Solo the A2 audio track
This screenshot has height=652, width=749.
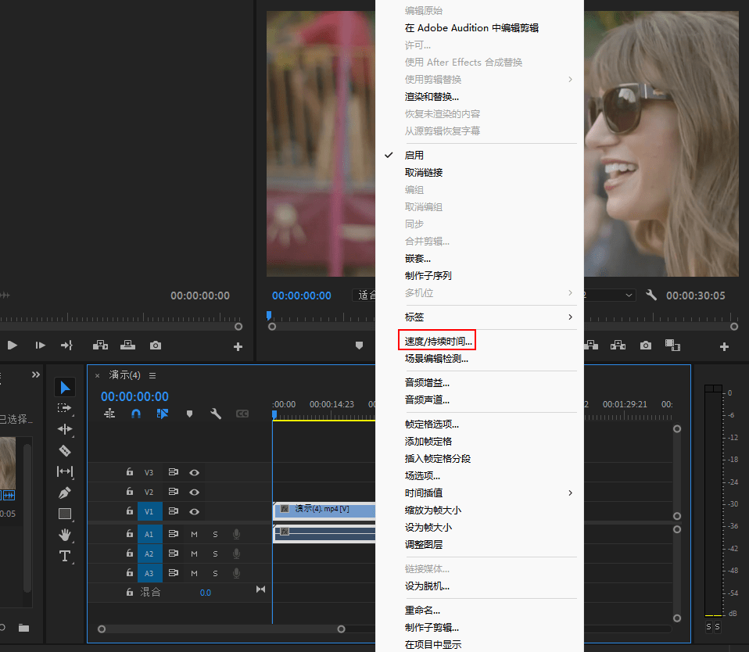point(215,553)
